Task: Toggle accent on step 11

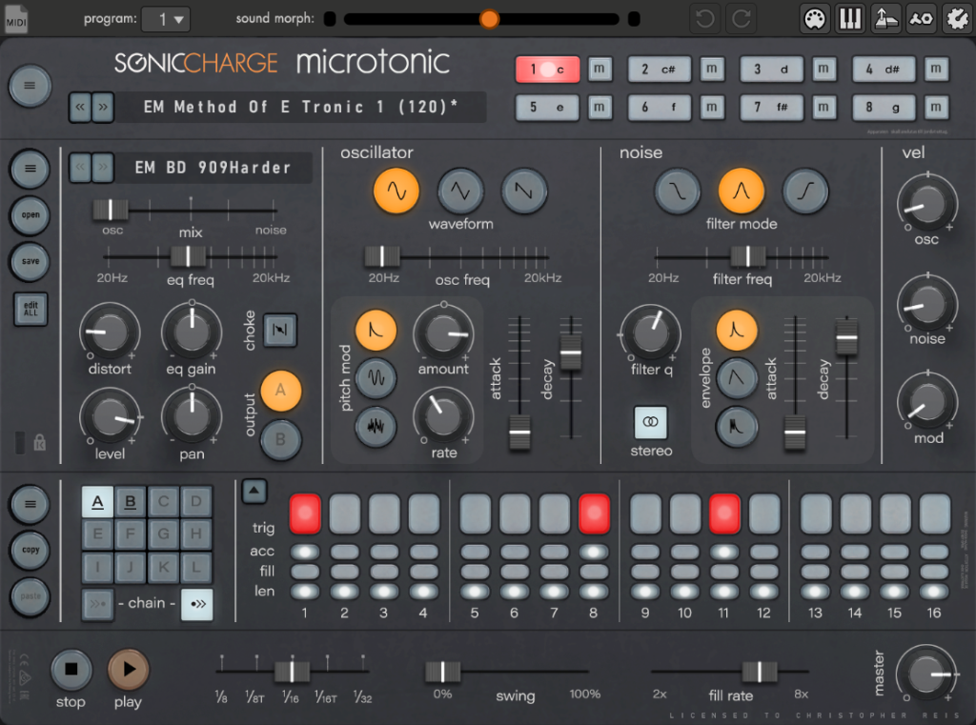Action: pyautogui.click(x=724, y=552)
